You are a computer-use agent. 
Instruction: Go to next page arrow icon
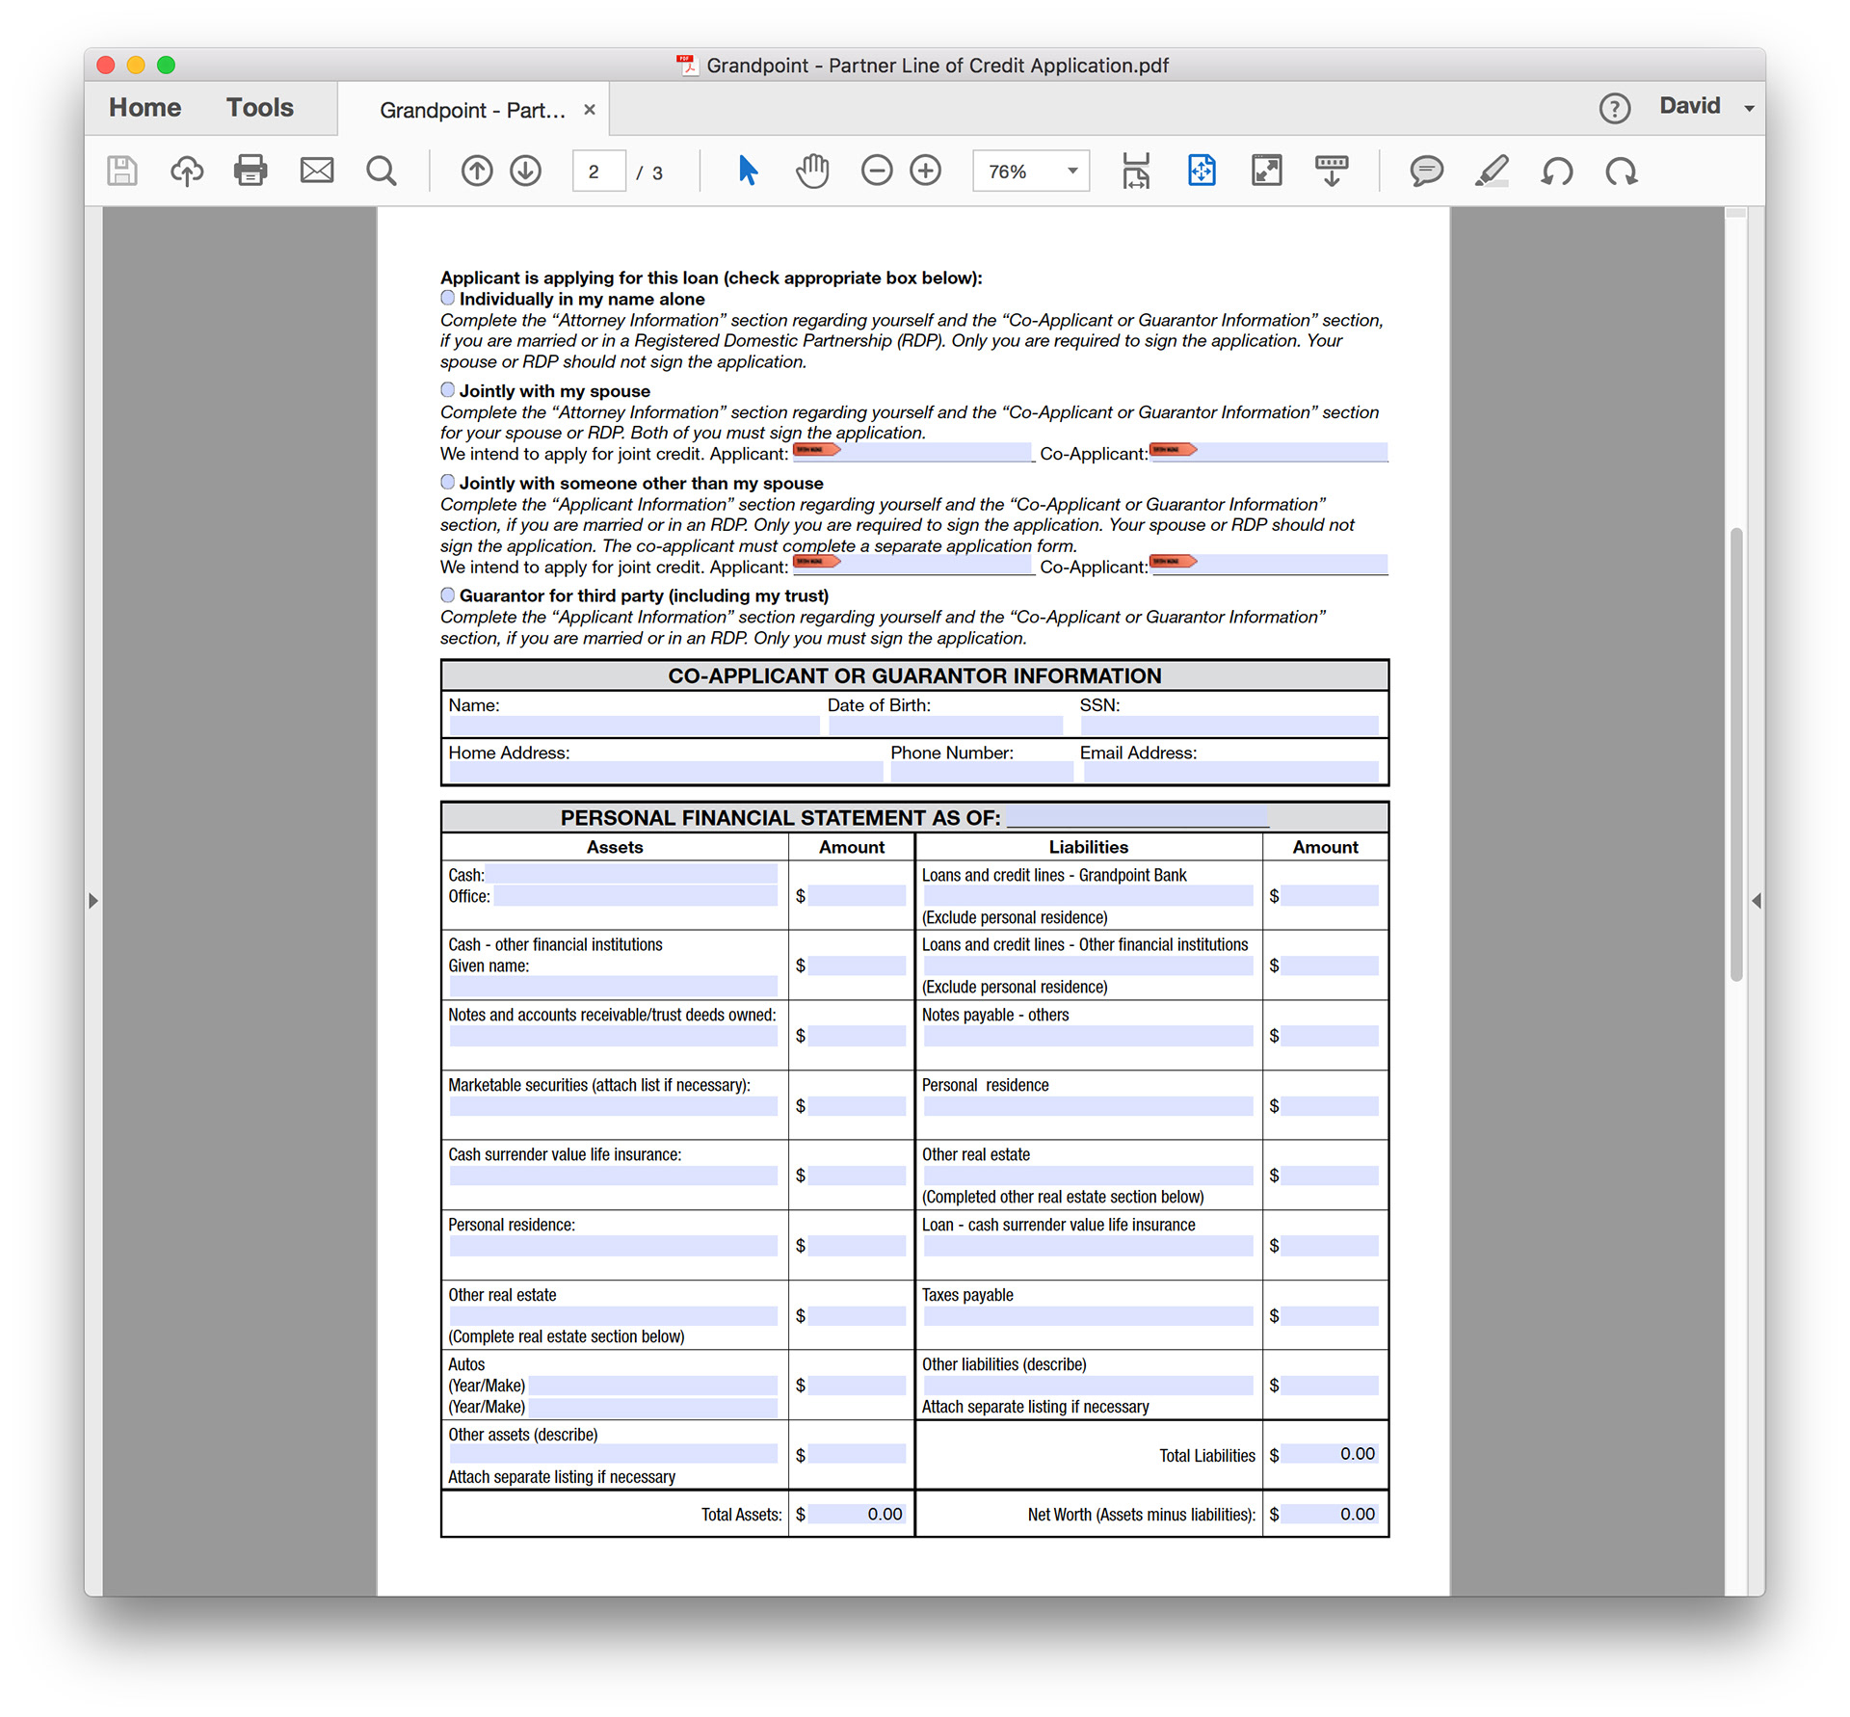coord(526,172)
